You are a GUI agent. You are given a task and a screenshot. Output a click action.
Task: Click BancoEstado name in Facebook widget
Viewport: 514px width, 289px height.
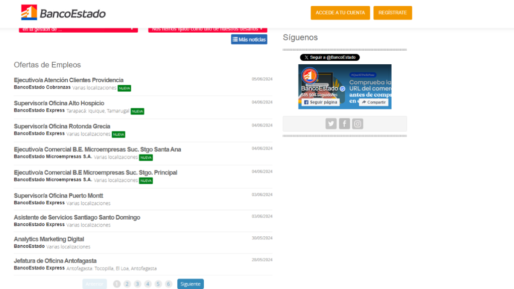(x=320, y=88)
